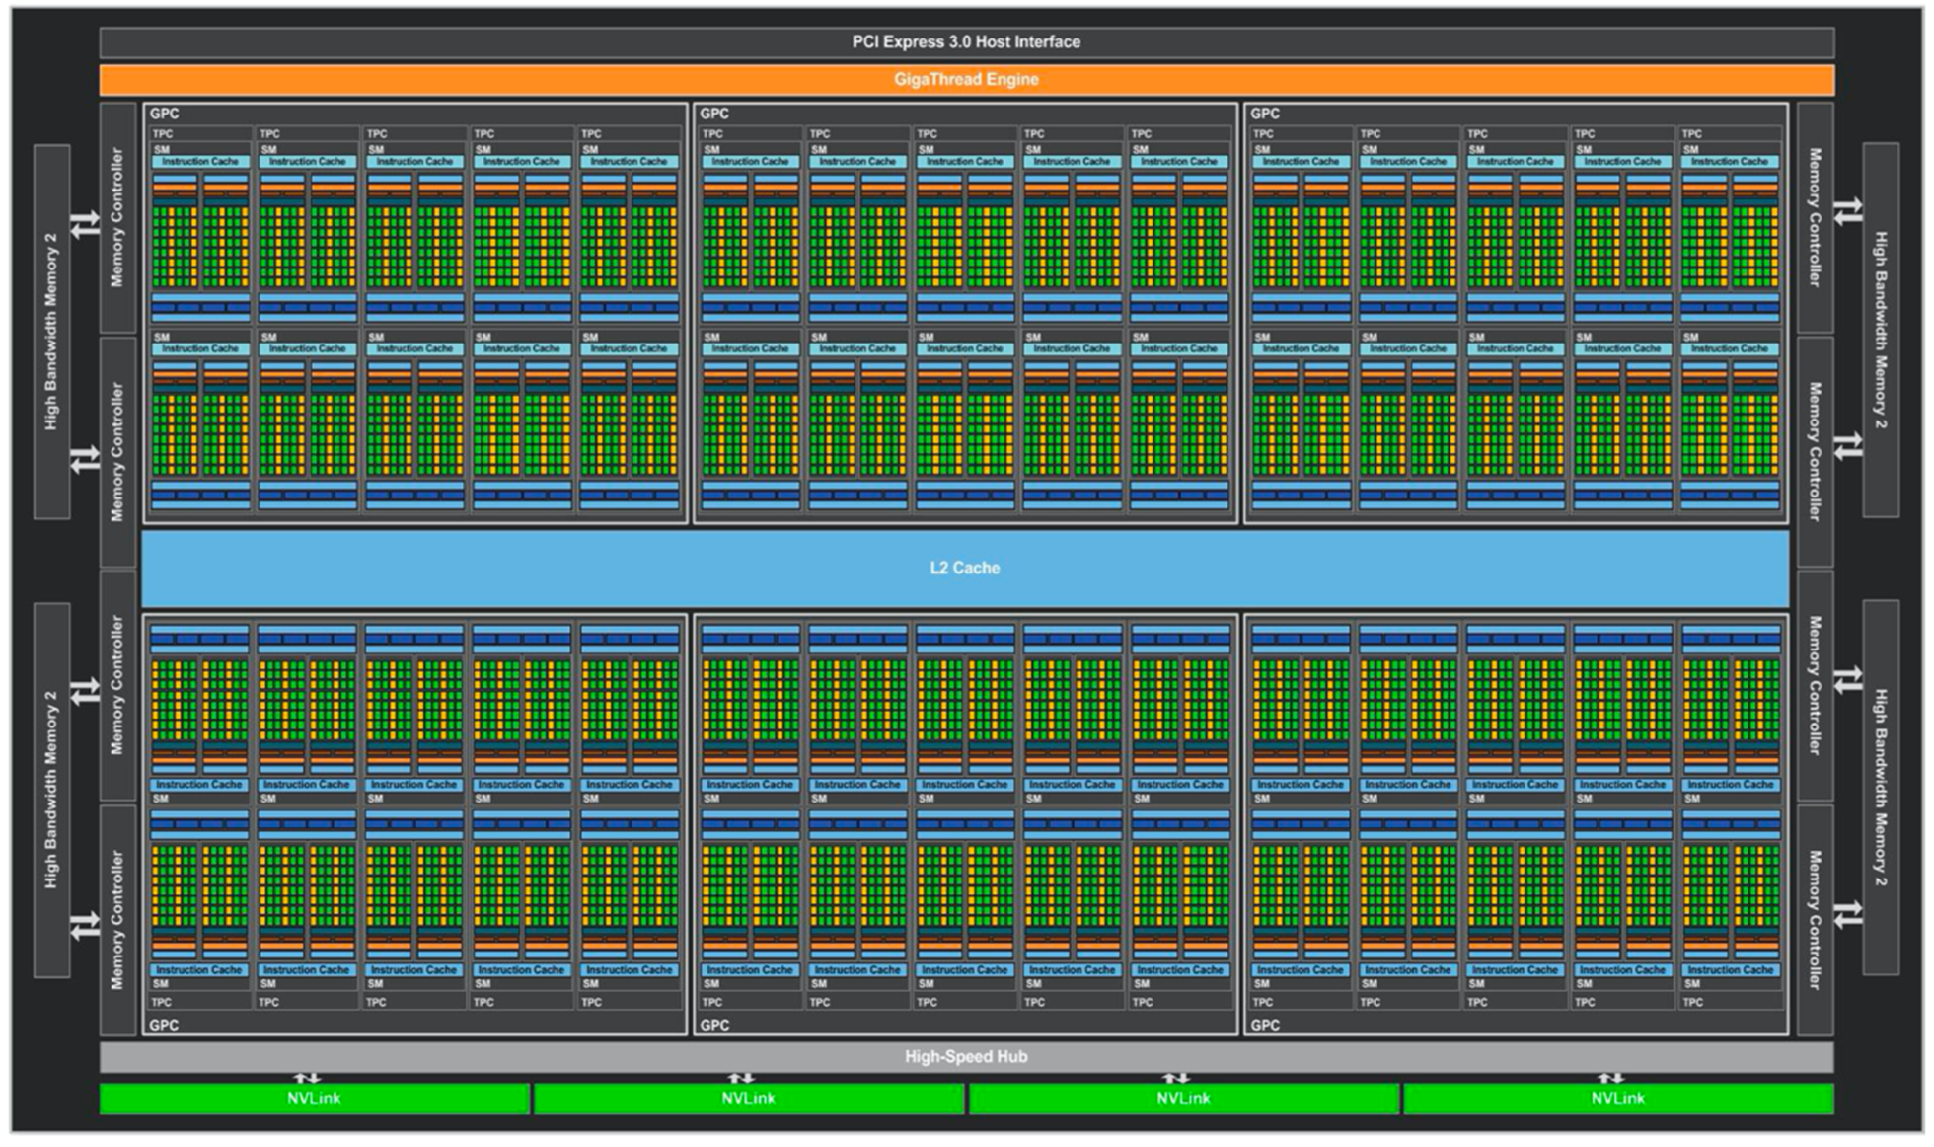Select the third NVLink block from the left
The height and width of the screenshot is (1147, 1934).
pyautogui.click(x=1183, y=1098)
